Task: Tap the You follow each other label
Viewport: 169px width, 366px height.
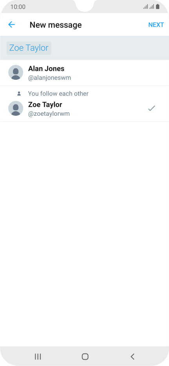Action: pos(58,93)
